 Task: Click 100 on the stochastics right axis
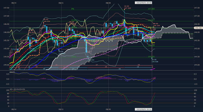click(195, 90)
